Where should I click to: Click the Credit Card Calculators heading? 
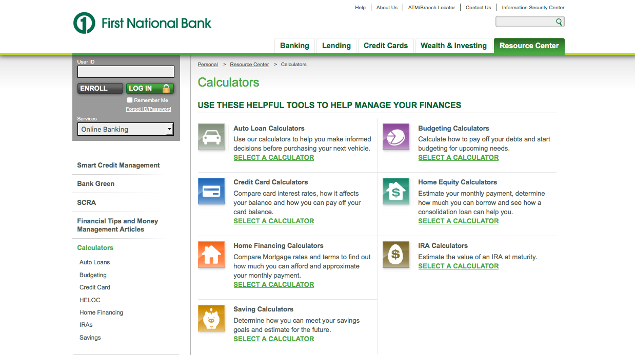[x=271, y=182]
